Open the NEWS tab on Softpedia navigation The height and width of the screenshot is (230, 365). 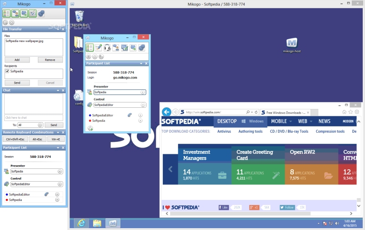(324, 121)
